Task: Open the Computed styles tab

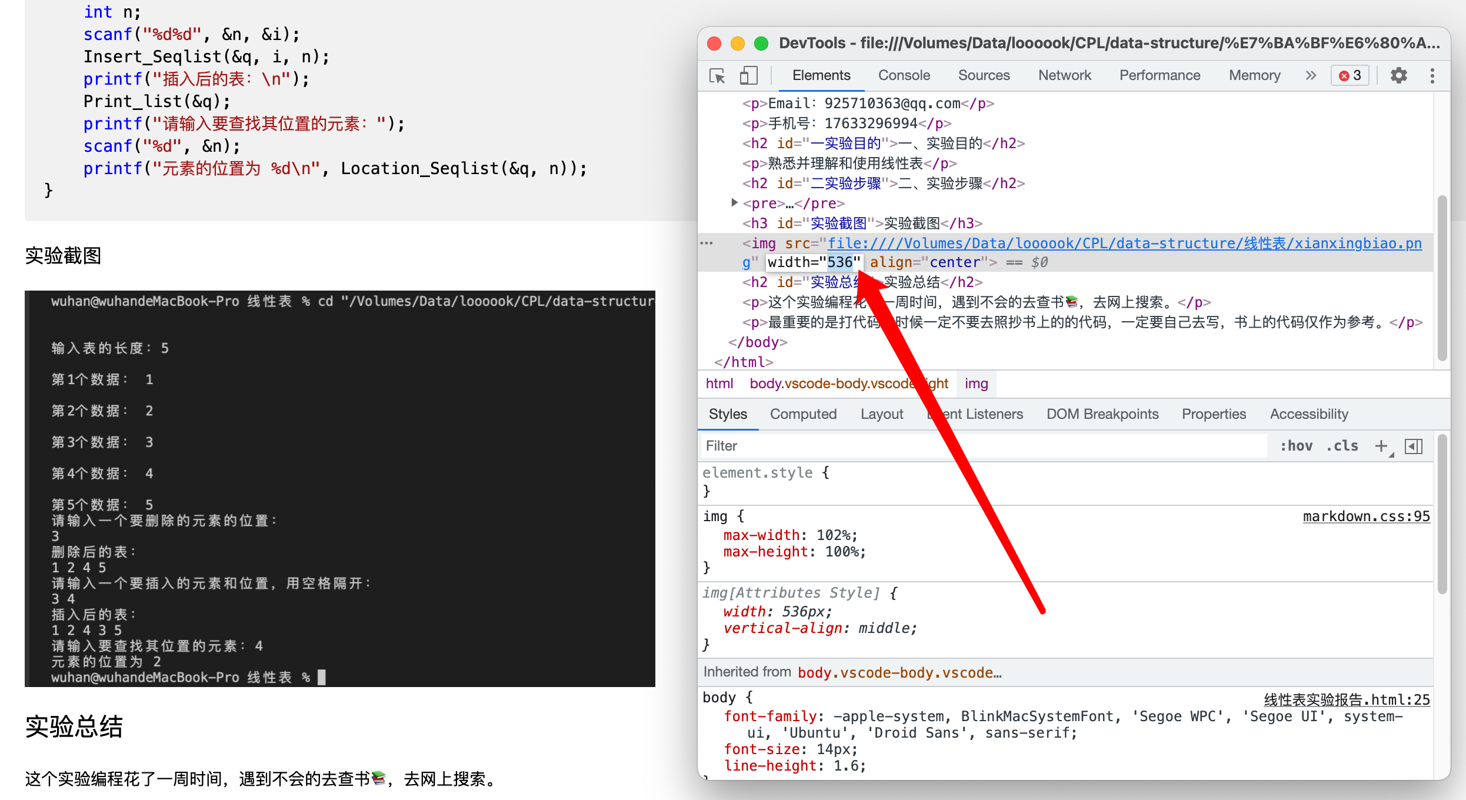Action: click(803, 414)
